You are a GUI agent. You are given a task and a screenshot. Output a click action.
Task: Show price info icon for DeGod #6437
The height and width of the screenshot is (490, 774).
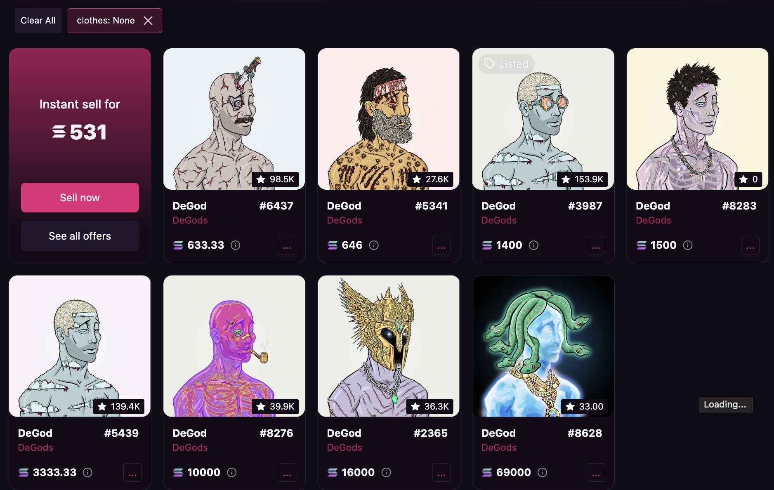[236, 245]
